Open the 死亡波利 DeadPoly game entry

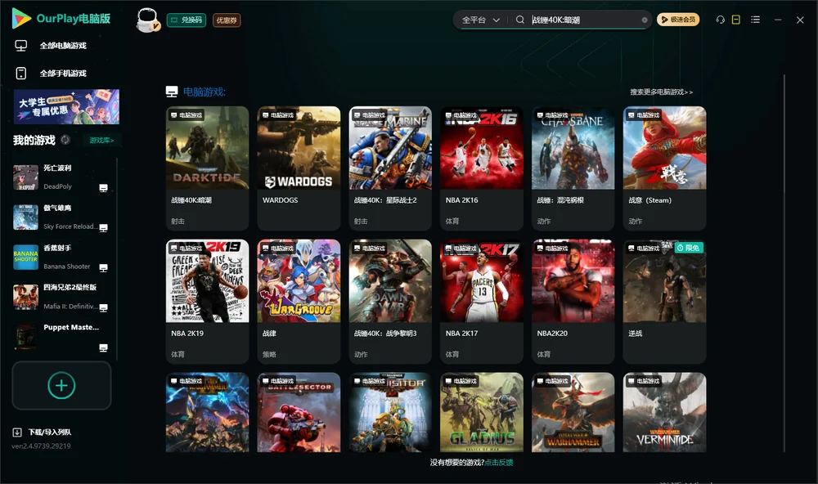click(x=60, y=177)
